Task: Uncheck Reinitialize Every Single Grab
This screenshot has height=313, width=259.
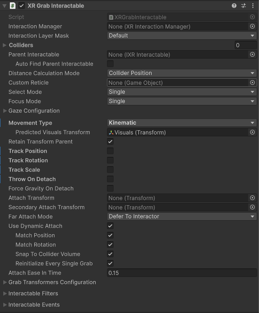Action: pyautogui.click(x=110, y=263)
